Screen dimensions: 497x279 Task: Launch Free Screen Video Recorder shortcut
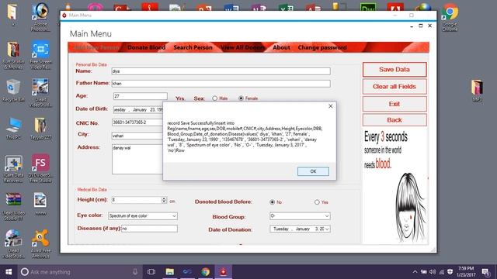click(x=40, y=55)
